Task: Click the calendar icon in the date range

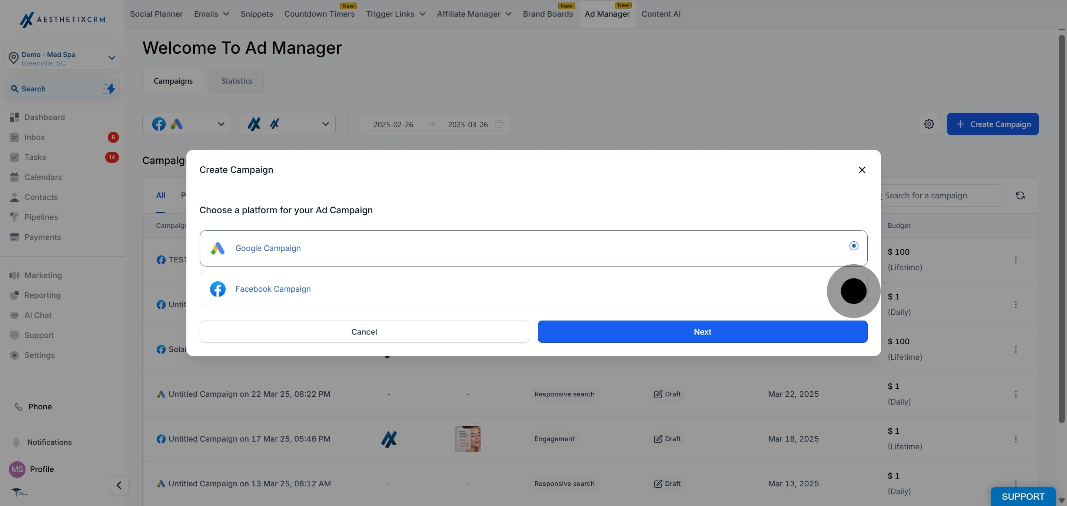Action: pyautogui.click(x=499, y=124)
